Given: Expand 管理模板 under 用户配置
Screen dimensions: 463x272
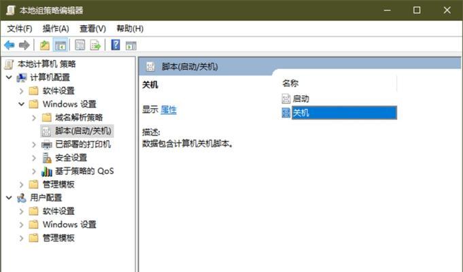Looking at the screenshot, I should pyautogui.click(x=21, y=238).
